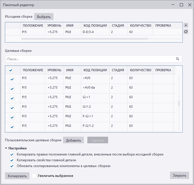Enable the Увеличить выбранное checkbox

pyautogui.click(x=34, y=176)
